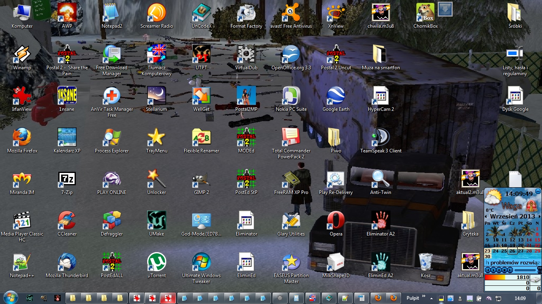This screenshot has width=542, height=304.
Task: Click the weather icon in the widget
Action: [x=493, y=197]
